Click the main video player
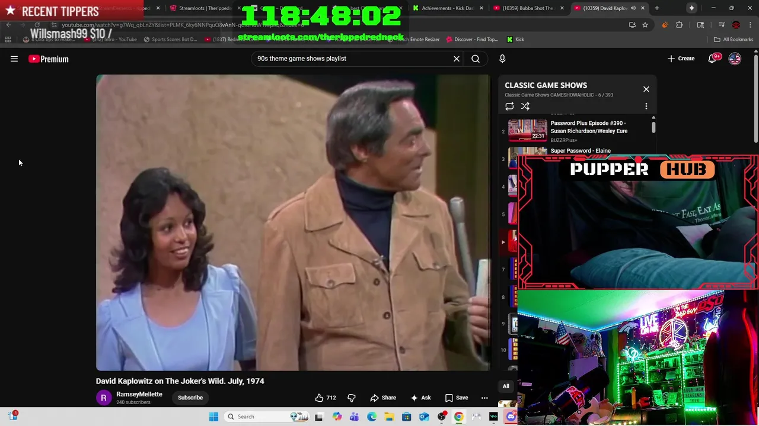This screenshot has height=426, width=759. click(293, 222)
